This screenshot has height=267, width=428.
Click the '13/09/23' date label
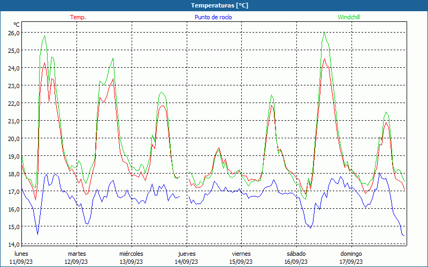pyautogui.click(x=131, y=262)
